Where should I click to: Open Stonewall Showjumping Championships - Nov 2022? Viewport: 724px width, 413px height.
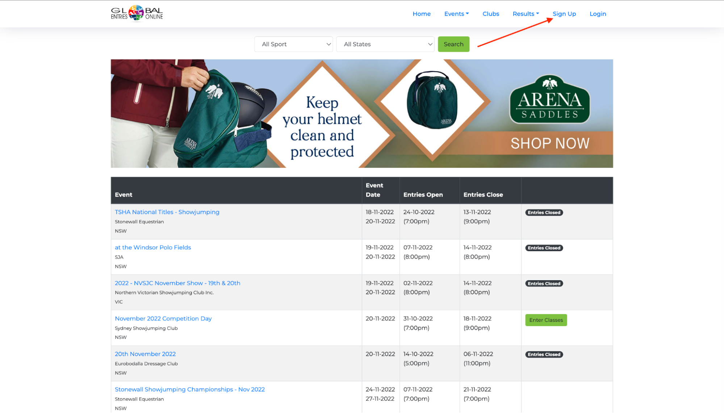click(189, 389)
